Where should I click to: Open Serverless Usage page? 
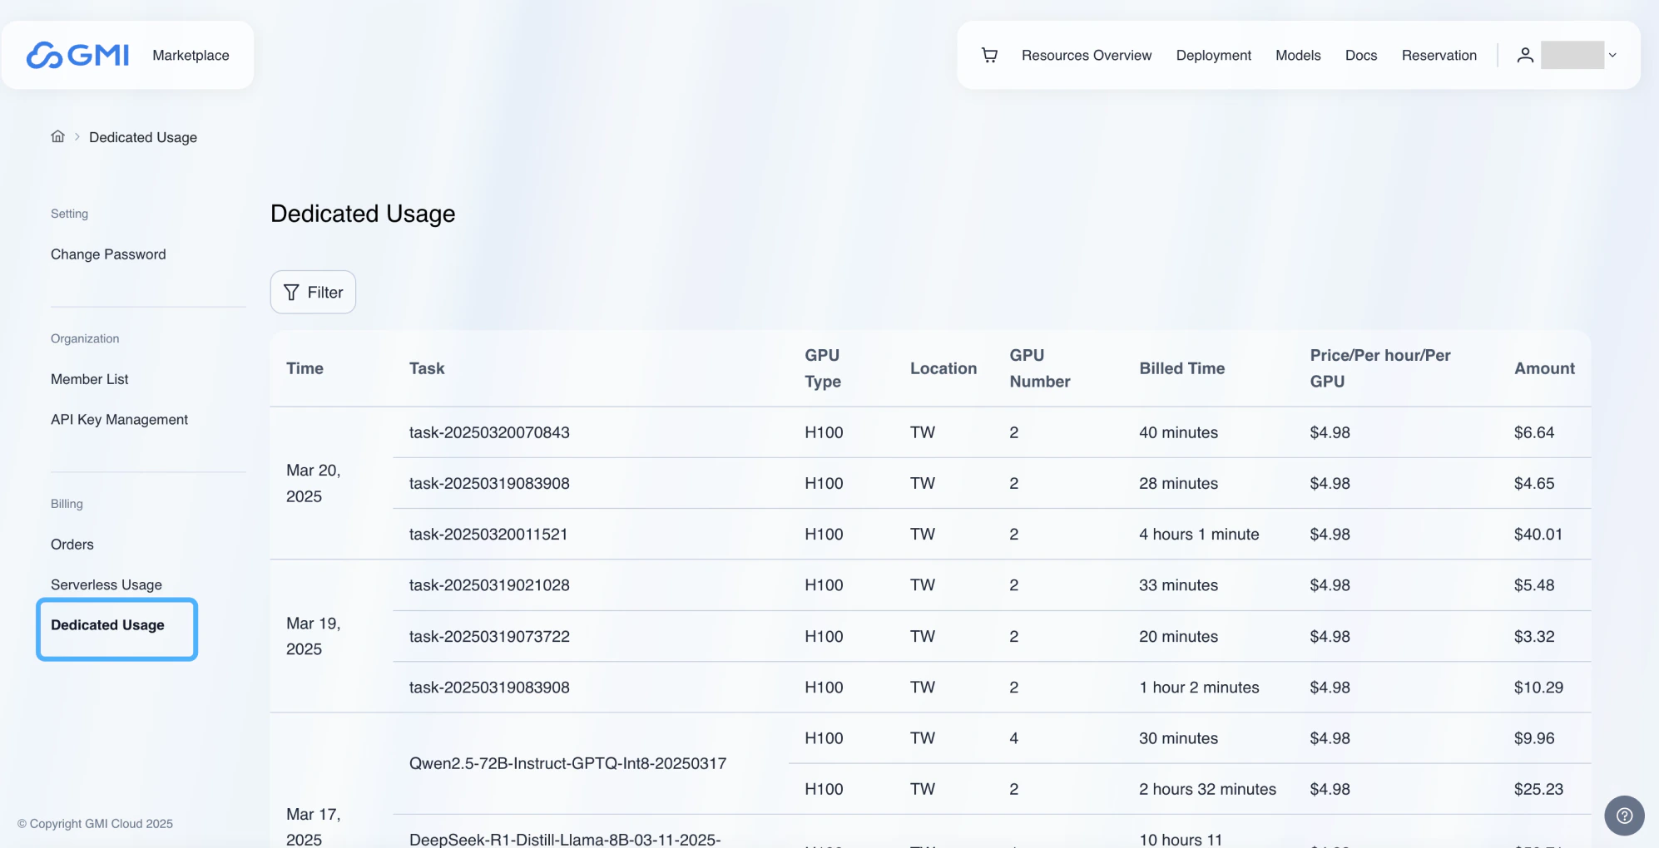106,584
